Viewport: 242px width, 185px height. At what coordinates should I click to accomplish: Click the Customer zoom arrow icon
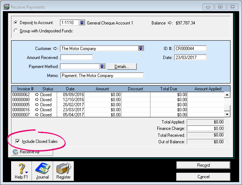[56, 49]
